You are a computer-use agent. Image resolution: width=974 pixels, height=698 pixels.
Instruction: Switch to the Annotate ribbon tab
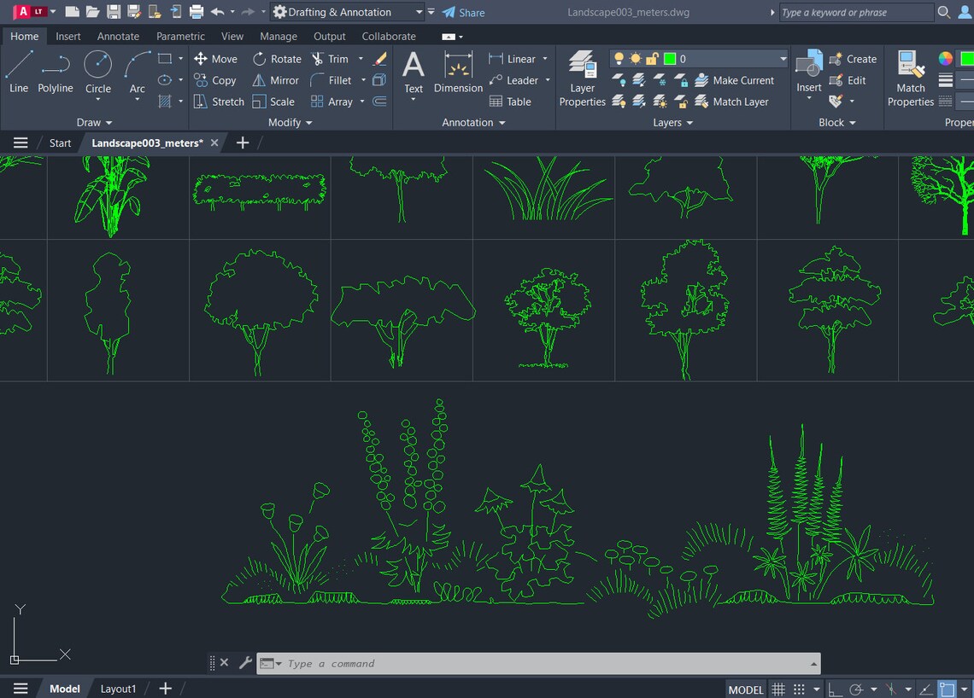(x=118, y=36)
